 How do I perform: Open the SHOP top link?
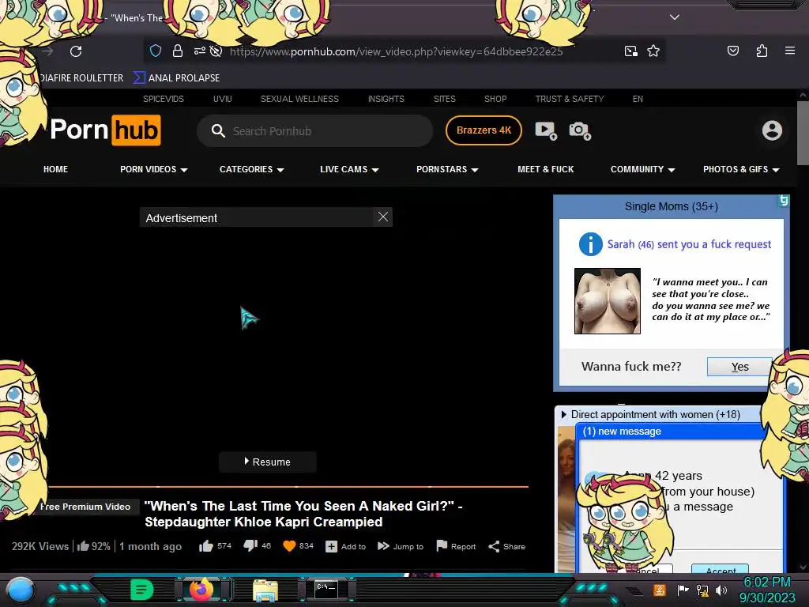[x=495, y=99]
